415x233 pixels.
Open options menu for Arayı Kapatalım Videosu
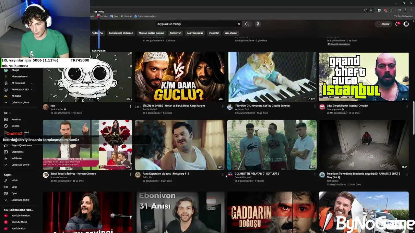[x=223, y=174]
